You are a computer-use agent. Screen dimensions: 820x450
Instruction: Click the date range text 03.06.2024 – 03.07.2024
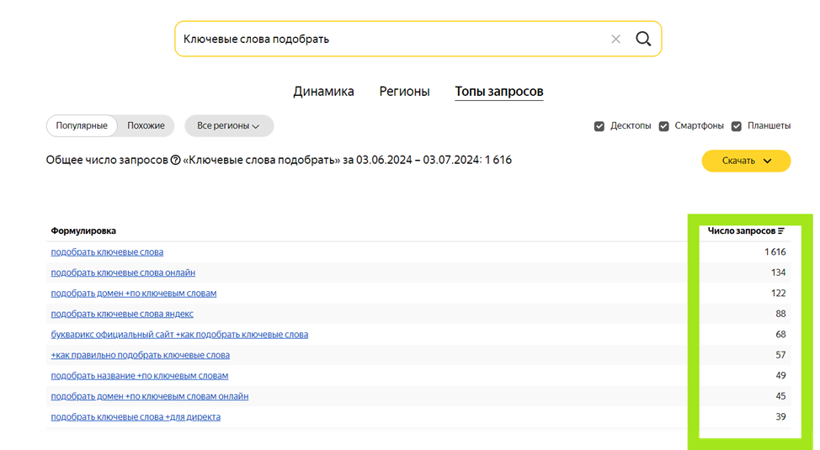tap(418, 161)
